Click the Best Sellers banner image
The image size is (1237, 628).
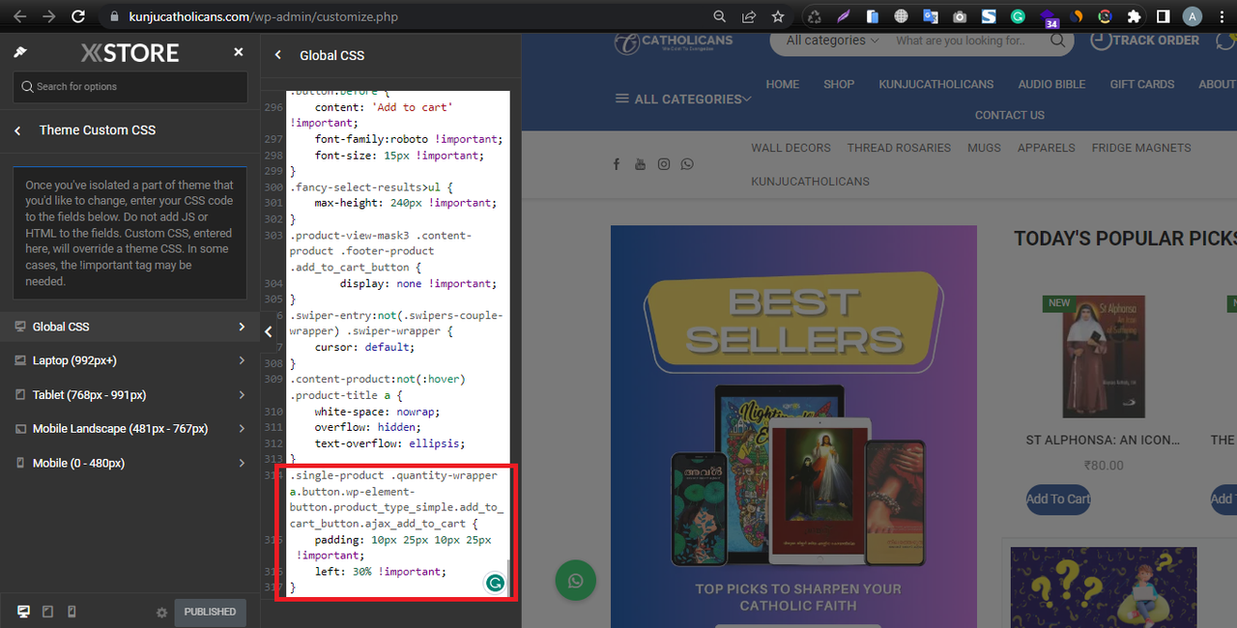(x=793, y=426)
